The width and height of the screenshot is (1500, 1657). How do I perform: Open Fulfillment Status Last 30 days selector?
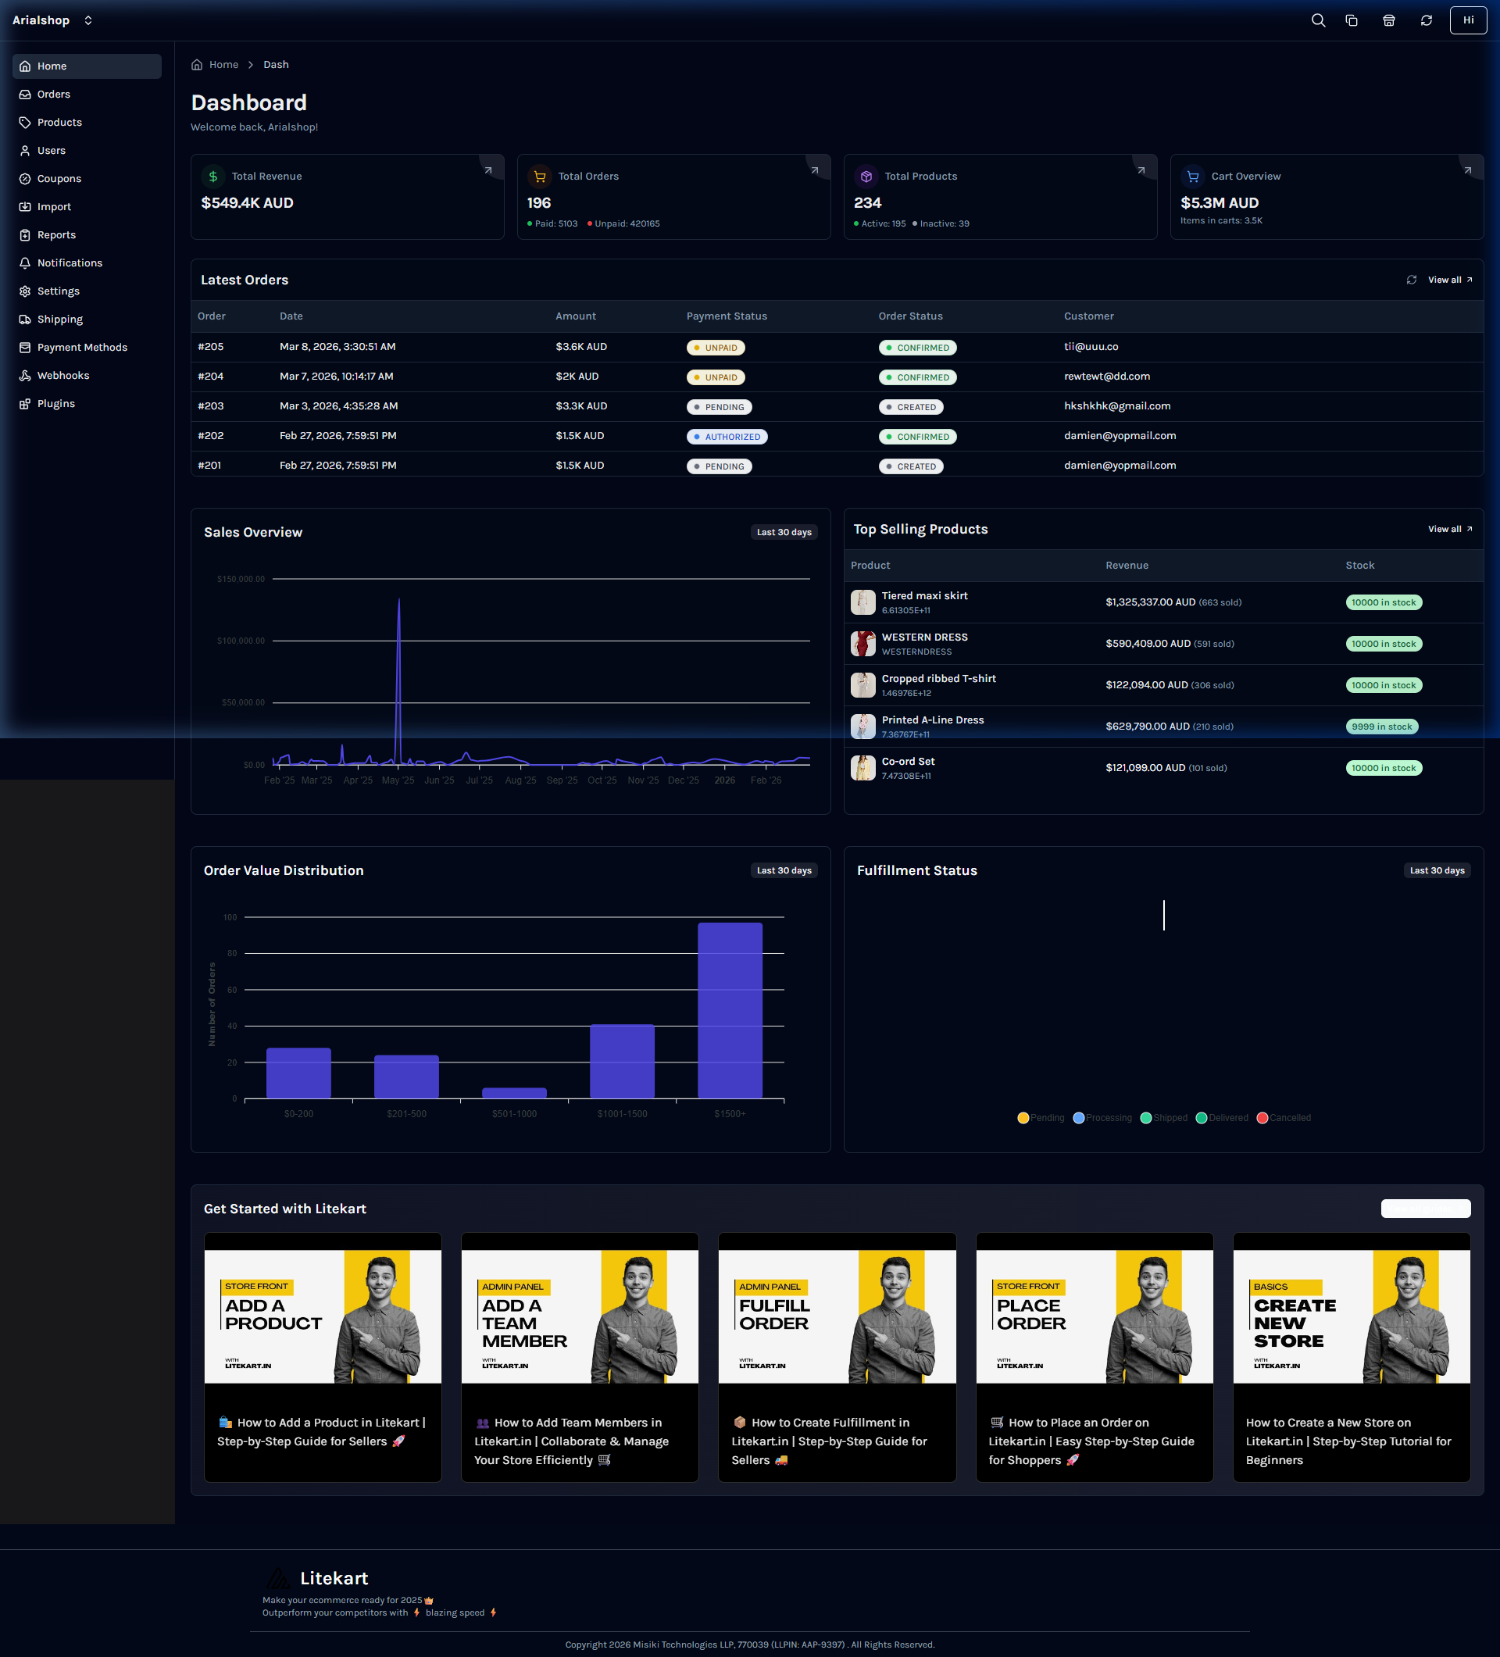coord(1437,870)
